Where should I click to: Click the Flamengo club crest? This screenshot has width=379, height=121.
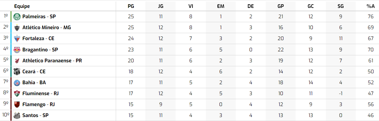coord(17,104)
